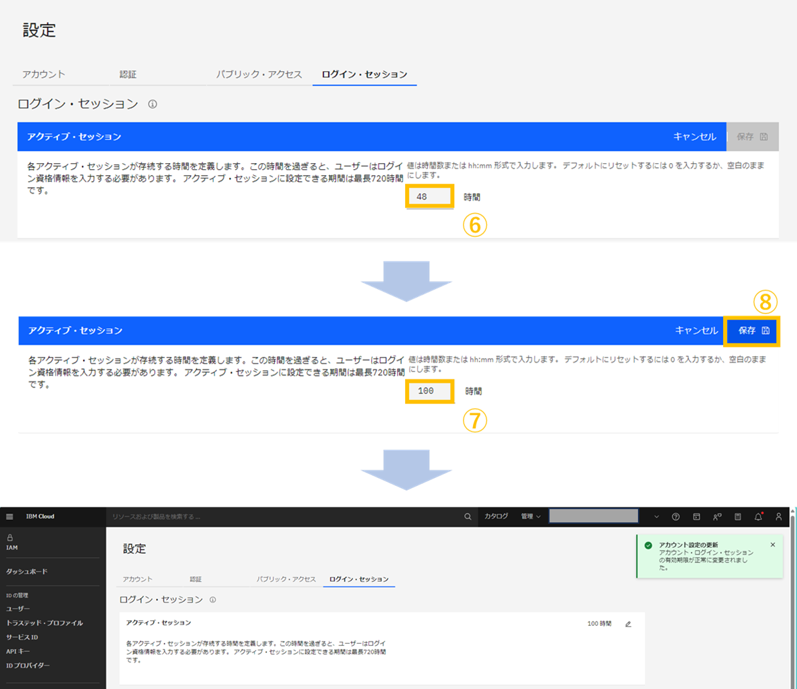Click the user avatar icon in header
The width and height of the screenshot is (797, 689).
pos(778,517)
